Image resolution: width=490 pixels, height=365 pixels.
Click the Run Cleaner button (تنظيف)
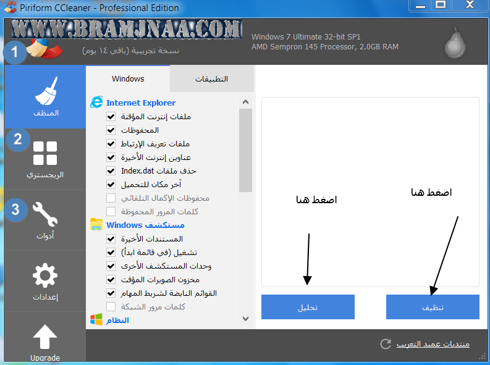433,307
